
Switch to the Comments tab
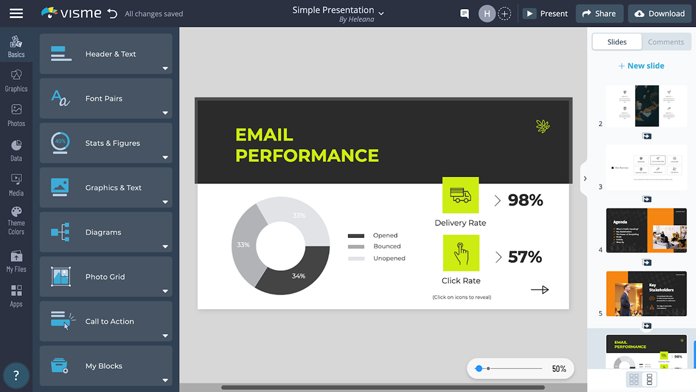[666, 42]
